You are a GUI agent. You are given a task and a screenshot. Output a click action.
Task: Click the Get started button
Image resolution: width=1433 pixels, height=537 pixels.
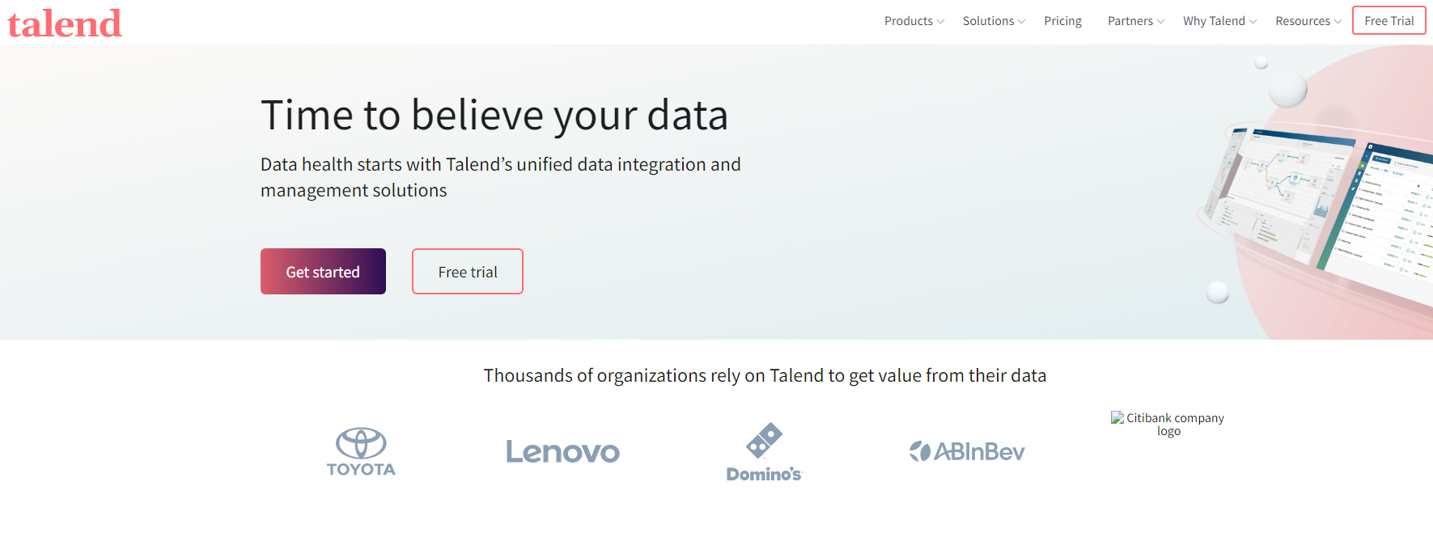pyautogui.click(x=323, y=272)
